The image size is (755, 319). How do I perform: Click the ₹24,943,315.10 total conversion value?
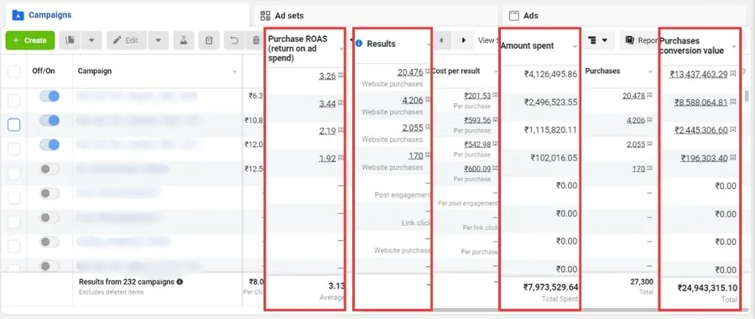[707, 288]
